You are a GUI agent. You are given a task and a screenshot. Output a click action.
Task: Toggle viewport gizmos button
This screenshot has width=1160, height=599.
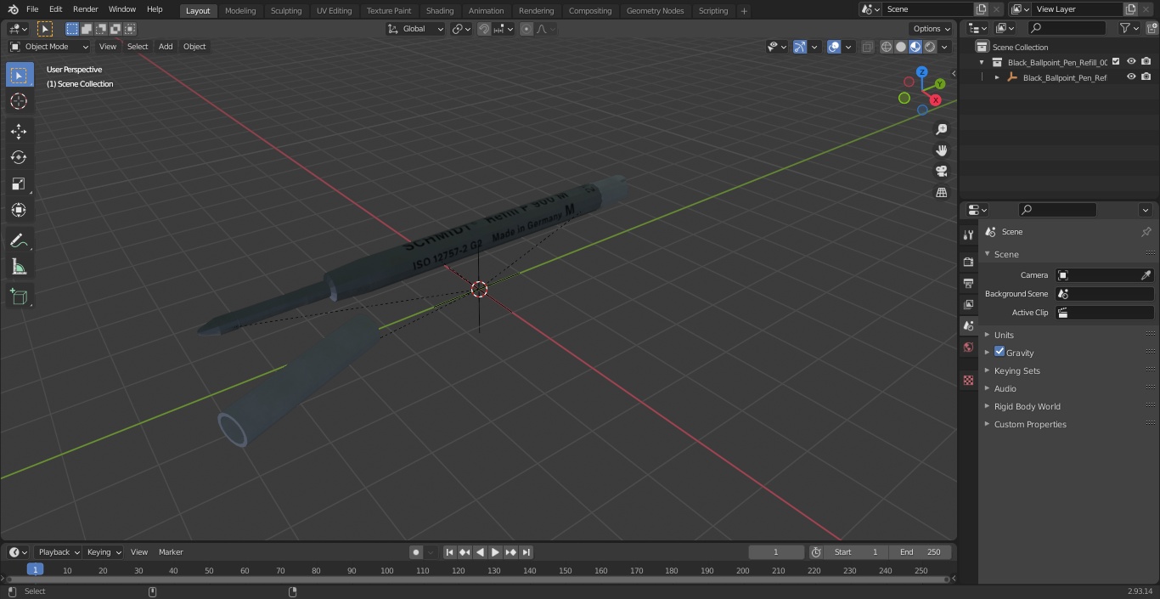800,47
